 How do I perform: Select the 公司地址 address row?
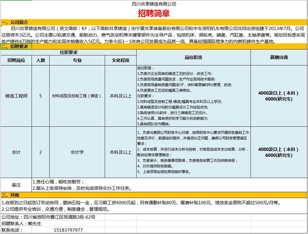[x=49, y=217]
